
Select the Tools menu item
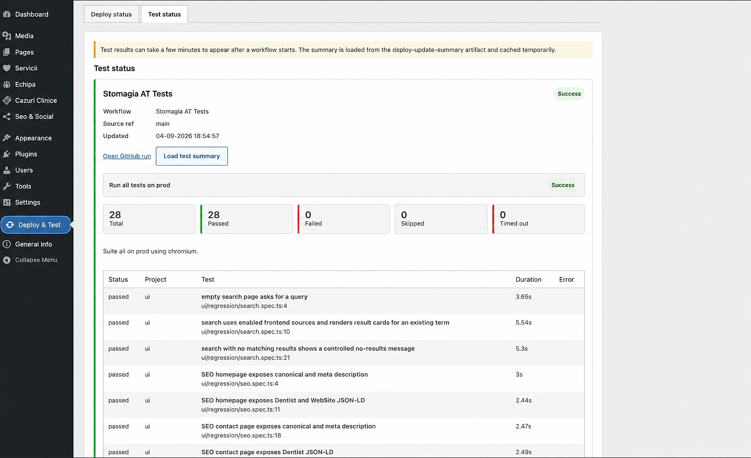[23, 186]
